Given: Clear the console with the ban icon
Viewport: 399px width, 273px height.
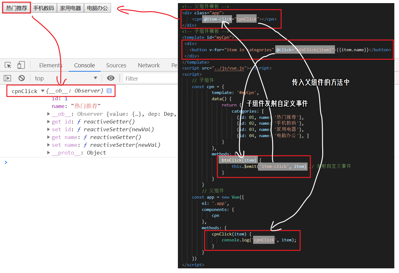Looking at the screenshot, I should click(x=21, y=78).
